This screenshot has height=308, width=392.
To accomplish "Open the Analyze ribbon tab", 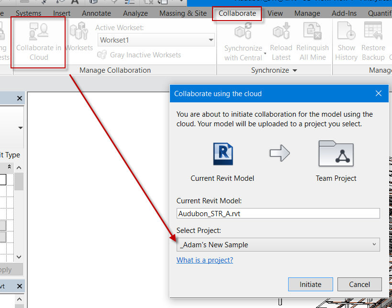I will coord(135,13).
